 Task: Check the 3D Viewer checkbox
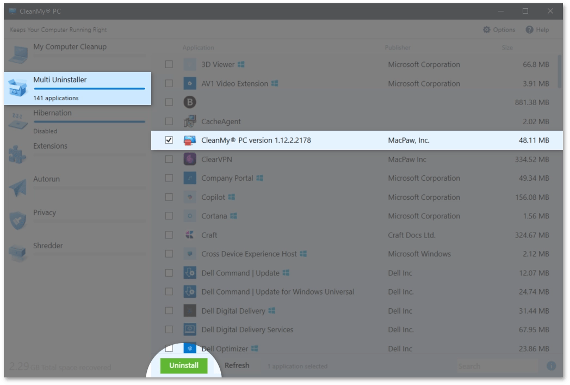pyautogui.click(x=169, y=64)
